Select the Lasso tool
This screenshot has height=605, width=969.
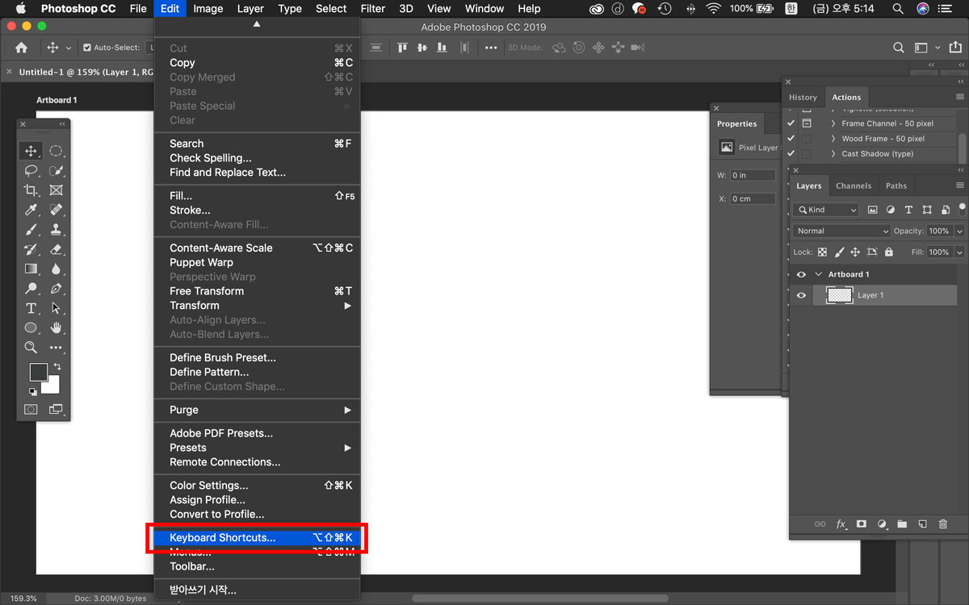coord(31,170)
